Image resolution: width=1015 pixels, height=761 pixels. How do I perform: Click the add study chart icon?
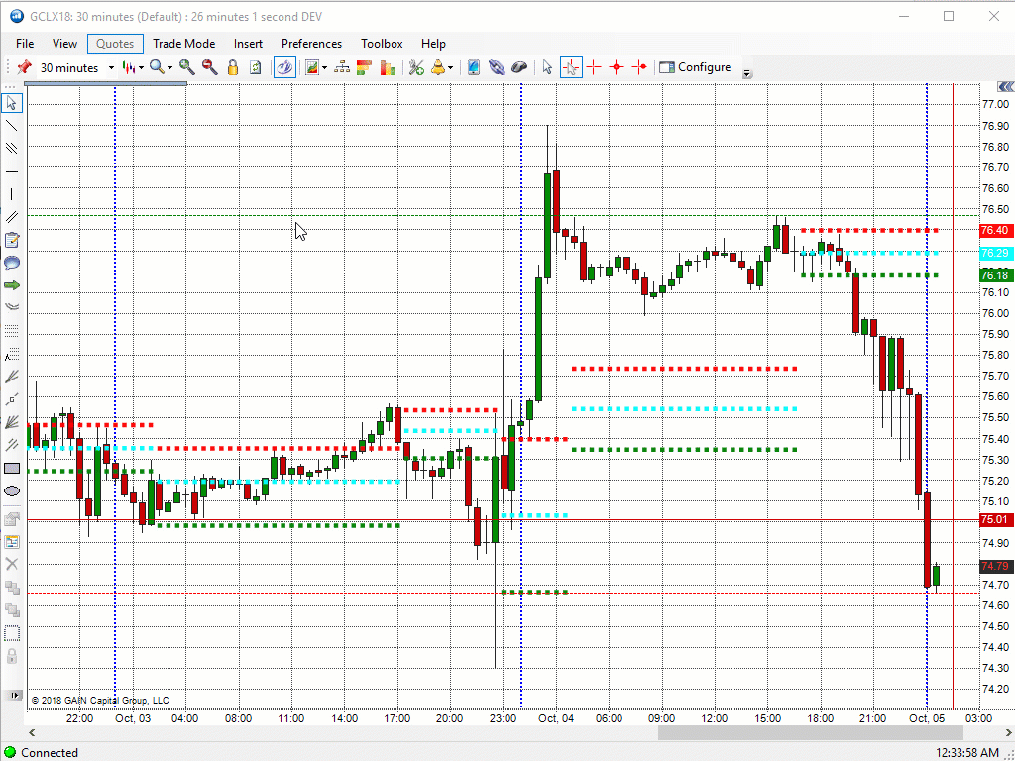point(312,67)
